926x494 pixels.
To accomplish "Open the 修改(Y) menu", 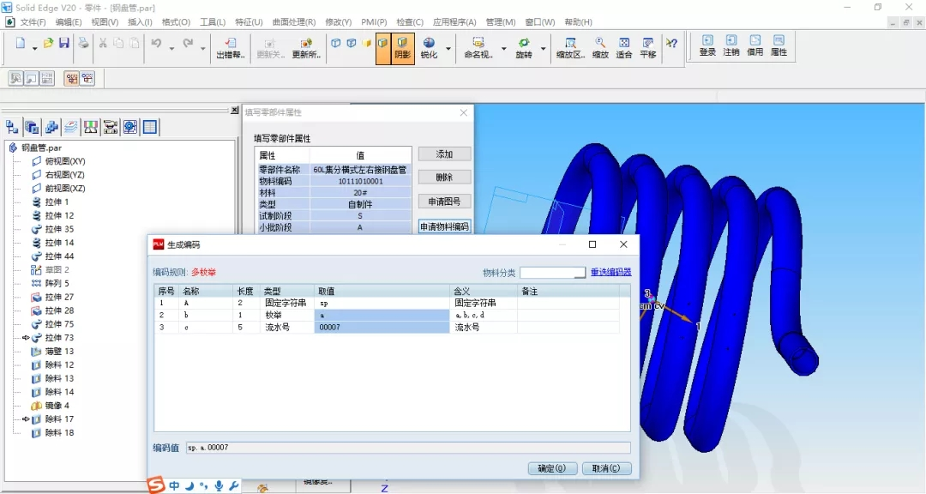I will [x=339, y=22].
